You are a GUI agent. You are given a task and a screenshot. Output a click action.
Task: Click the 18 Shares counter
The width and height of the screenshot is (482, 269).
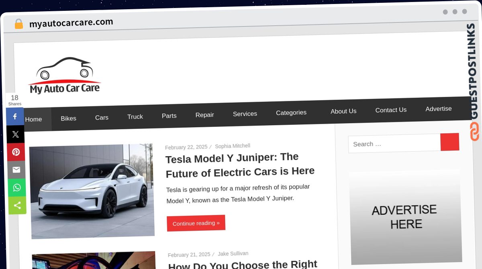click(14, 100)
